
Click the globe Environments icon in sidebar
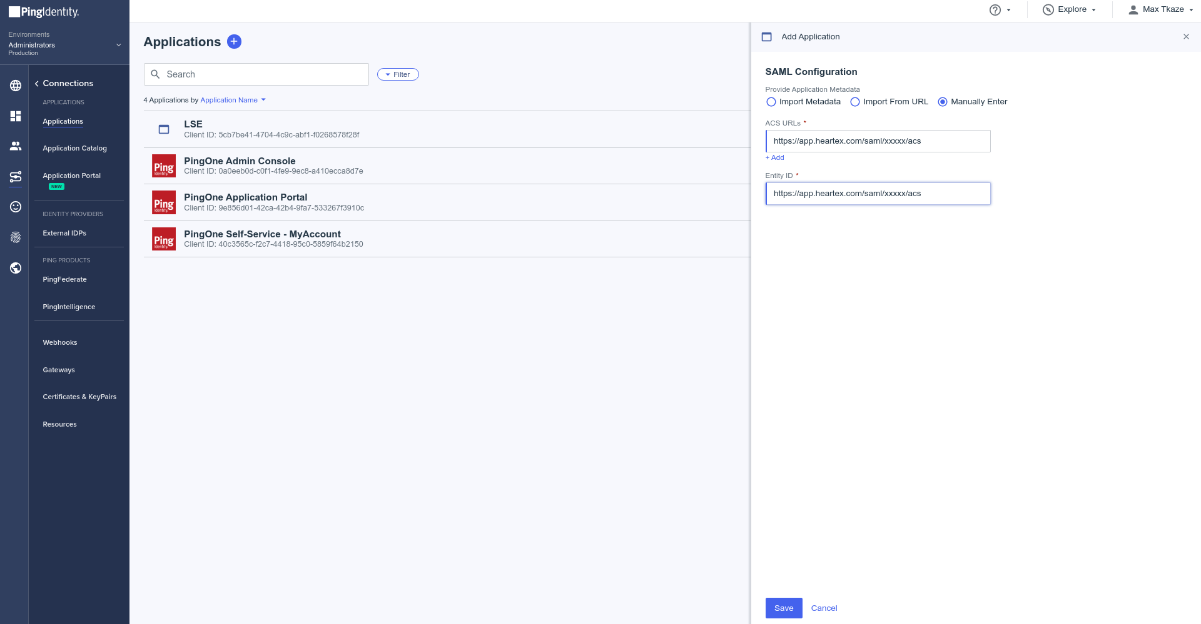[x=16, y=86]
